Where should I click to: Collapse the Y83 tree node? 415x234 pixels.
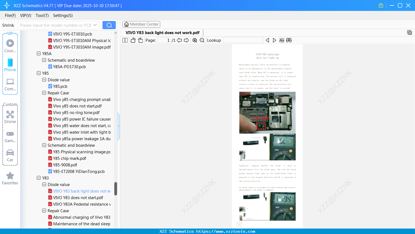[x=39, y=178]
